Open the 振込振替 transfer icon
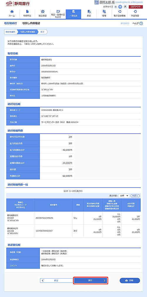This screenshot has width=147, height=297. pyautogui.click(x=43, y=12)
